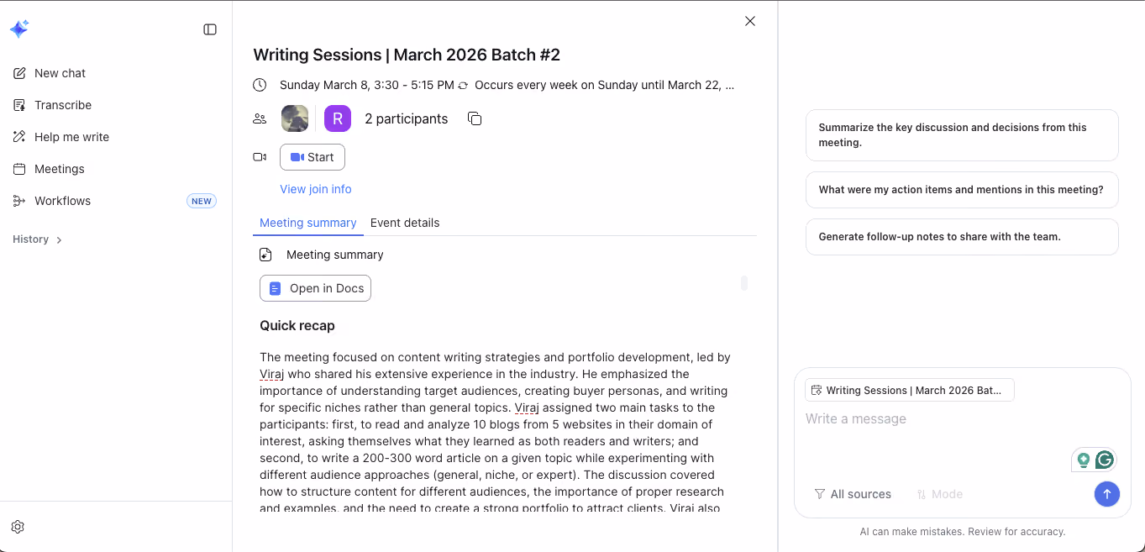Start the meeting with Start button
Image resolution: width=1145 pixels, height=552 pixels.
[x=313, y=157]
